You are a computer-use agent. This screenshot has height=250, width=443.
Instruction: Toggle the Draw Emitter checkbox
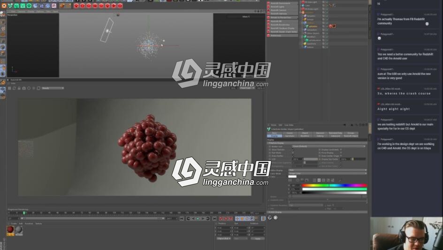point(293,156)
